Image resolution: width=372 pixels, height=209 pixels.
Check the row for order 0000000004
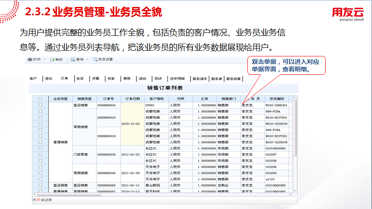click(40, 105)
